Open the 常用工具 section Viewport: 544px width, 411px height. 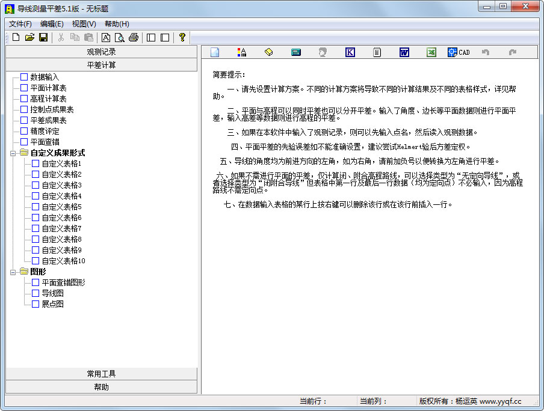(x=101, y=374)
